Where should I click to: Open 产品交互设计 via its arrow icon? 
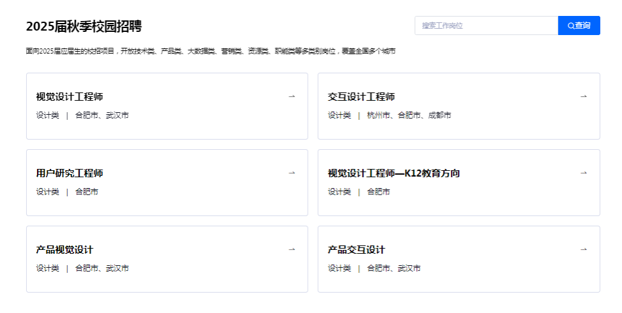point(583,249)
